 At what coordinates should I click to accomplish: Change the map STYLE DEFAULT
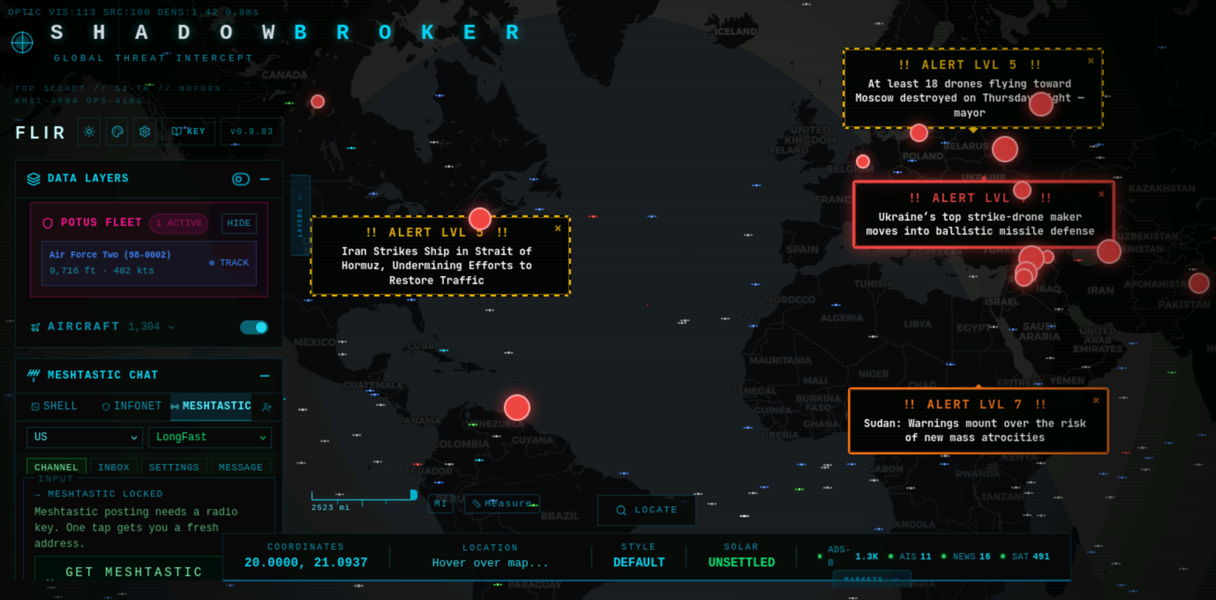coord(638,562)
